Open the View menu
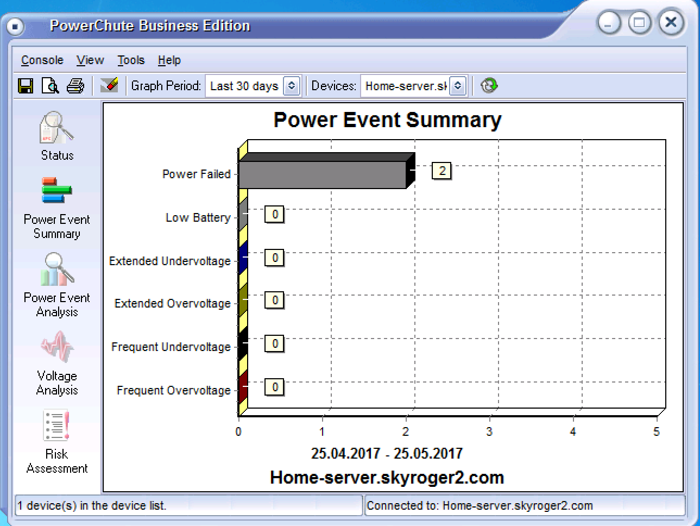 pyautogui.click(x=90, y=60)
